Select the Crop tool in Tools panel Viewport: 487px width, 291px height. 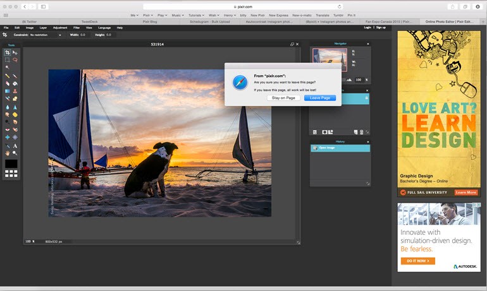7,52
